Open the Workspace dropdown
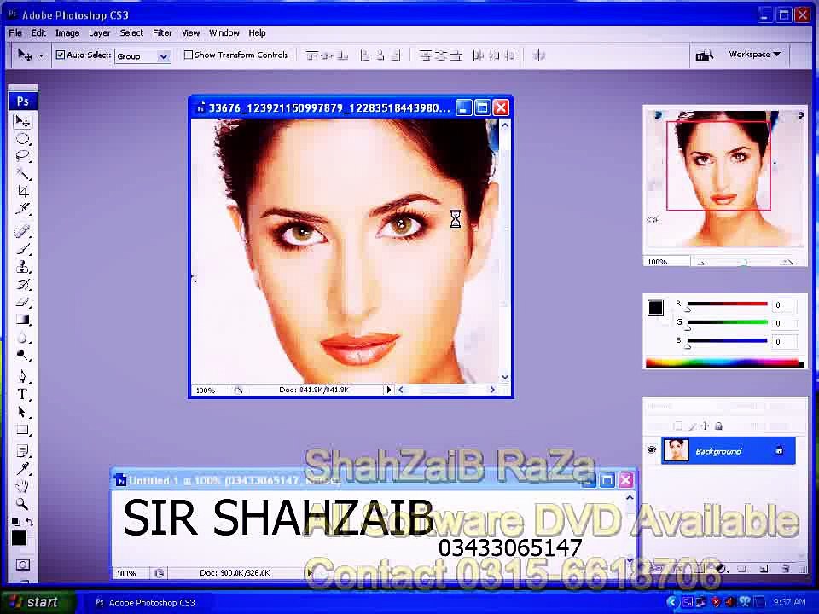The image size is (819, 614). 754,55
